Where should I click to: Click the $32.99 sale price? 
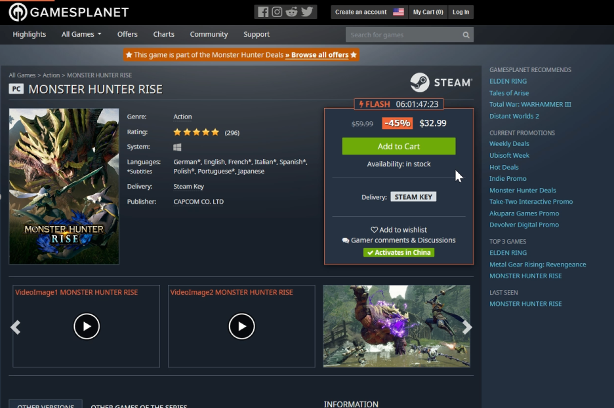[433, 124]
